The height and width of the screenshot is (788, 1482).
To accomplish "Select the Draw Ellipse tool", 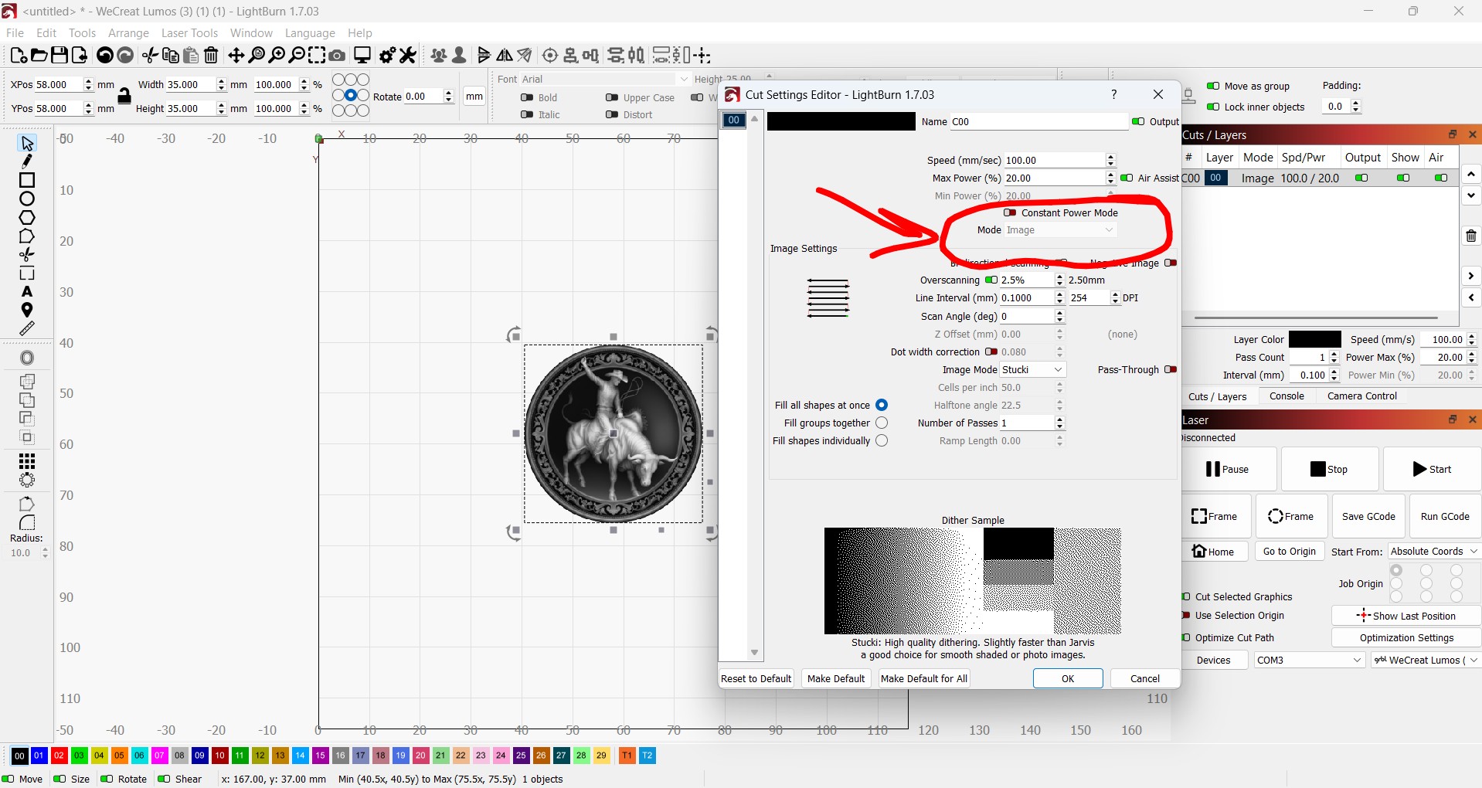I will (27, 199).
